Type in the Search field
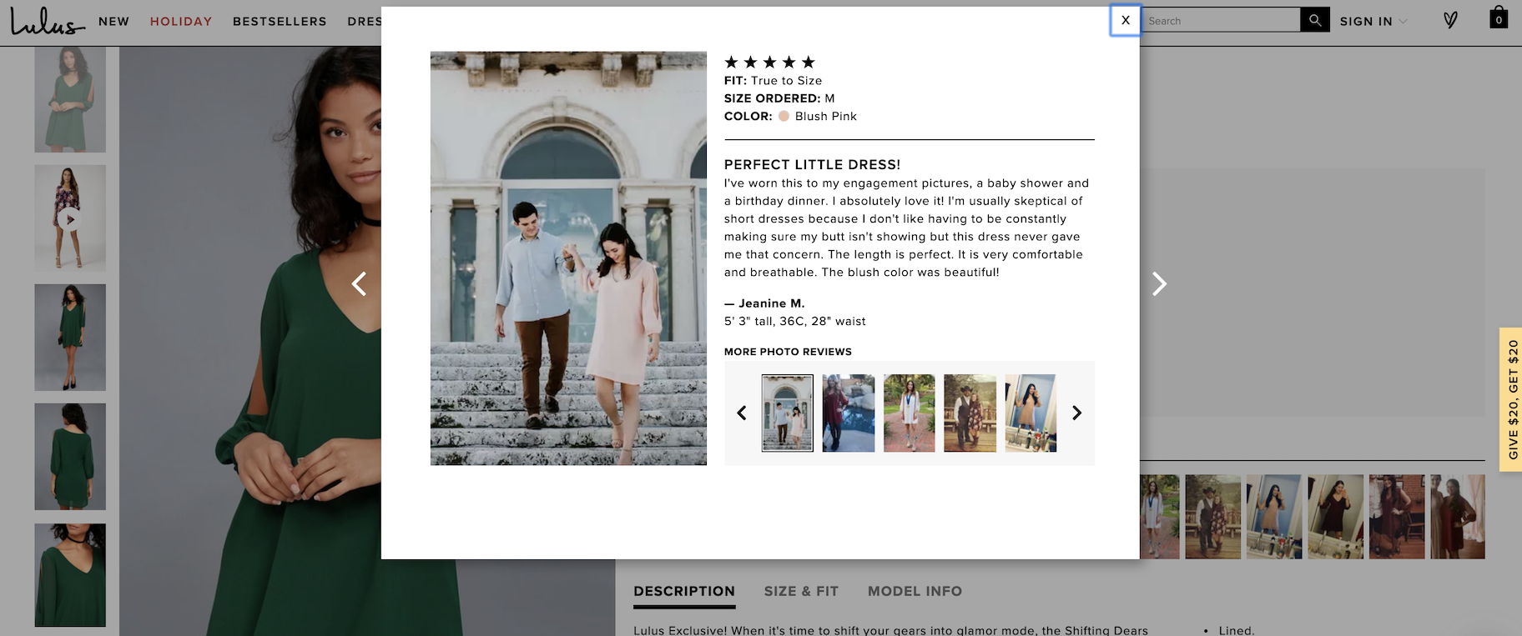Screen dimensions: 1522x636 click(x=1220, y=21)
